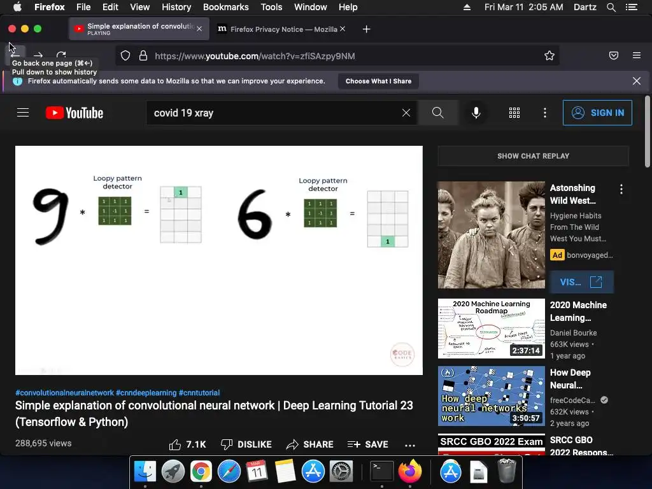The height and width of the screenshot is (489, 652).
Task: Click SHOW CHAT REPLAY
Action: click(533, 156)
